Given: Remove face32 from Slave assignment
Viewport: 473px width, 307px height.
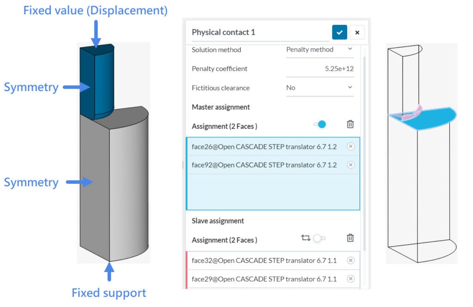Looking at the screenshot, I should [x=351, y=260].
